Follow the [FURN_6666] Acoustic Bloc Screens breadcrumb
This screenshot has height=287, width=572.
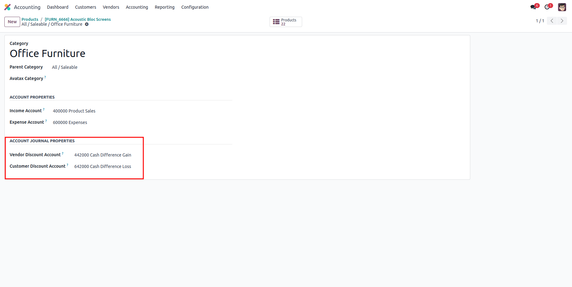(78, 19)
